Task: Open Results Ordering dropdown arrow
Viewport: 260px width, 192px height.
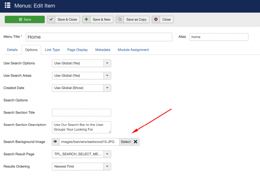Action: [x=107, y=166]
